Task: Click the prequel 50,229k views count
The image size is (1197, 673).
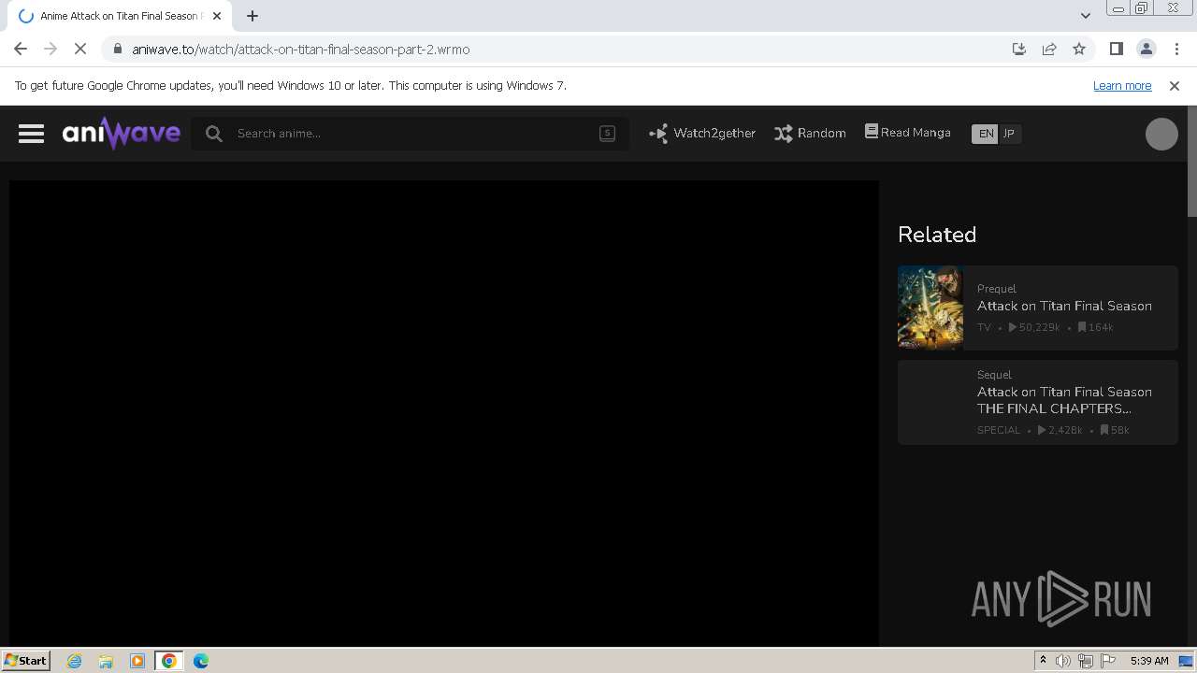Action: [x=1034, y=327]
